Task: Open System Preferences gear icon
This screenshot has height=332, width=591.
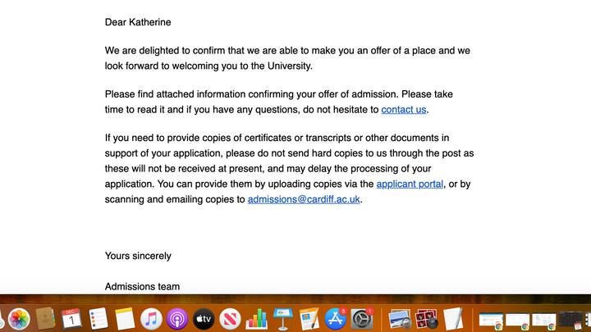Action: (x=362, y=319)
